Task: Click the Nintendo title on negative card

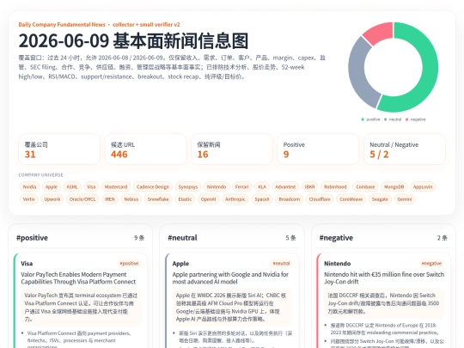Action: pyautogui.click(x=338, y=264)
